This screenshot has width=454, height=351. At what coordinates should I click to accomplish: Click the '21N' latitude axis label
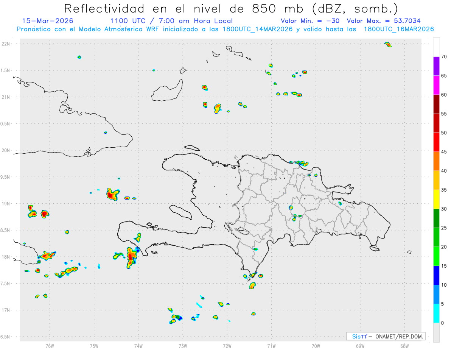6,97
